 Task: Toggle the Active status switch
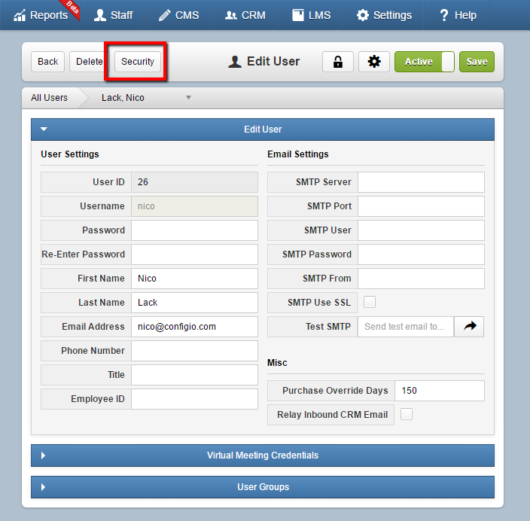(x=424, y=62)
